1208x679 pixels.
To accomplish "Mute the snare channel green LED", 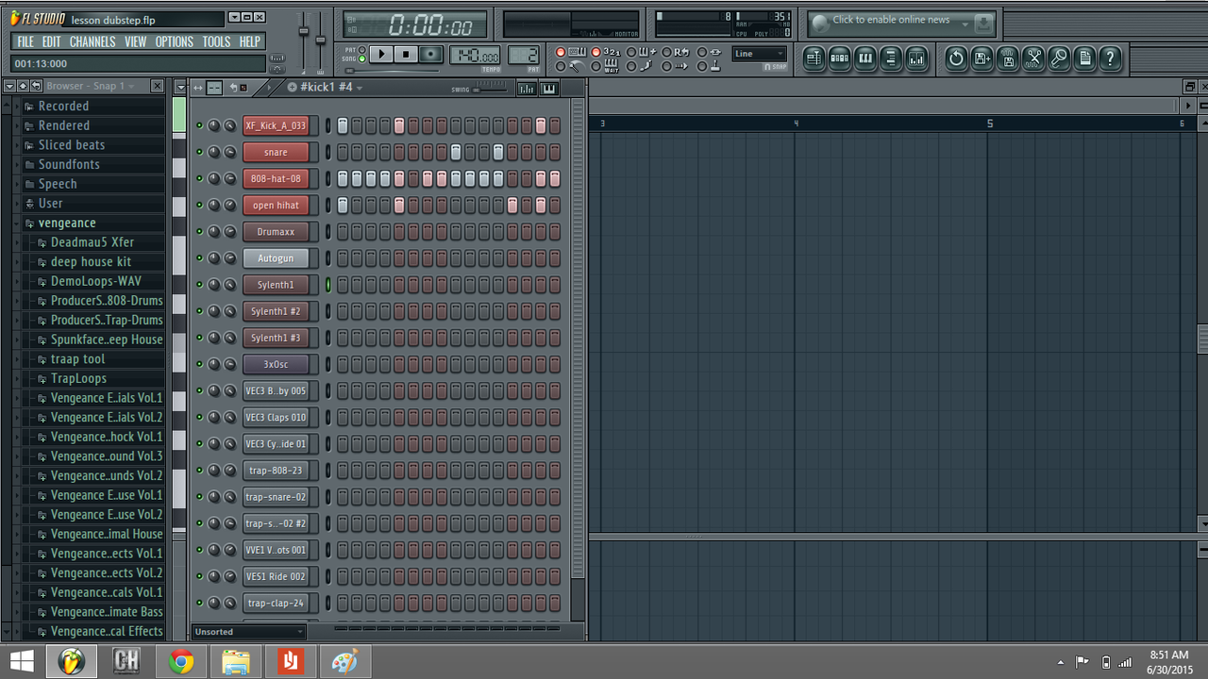I will coord(199,152).
